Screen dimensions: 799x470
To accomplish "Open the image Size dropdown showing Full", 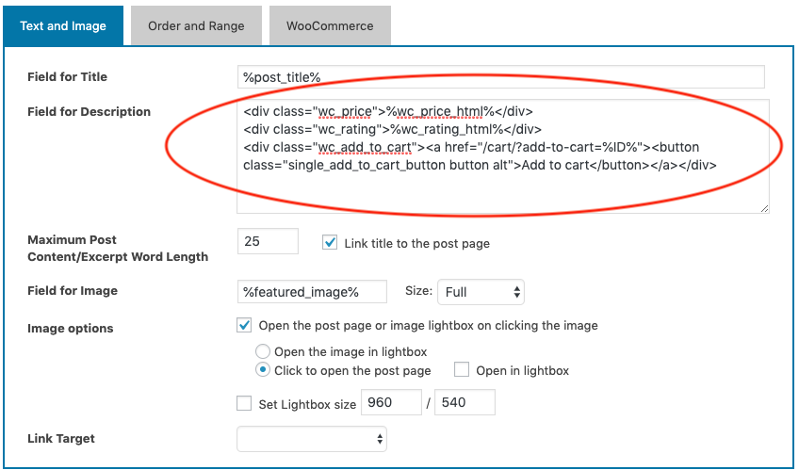I will click(481, 292).
